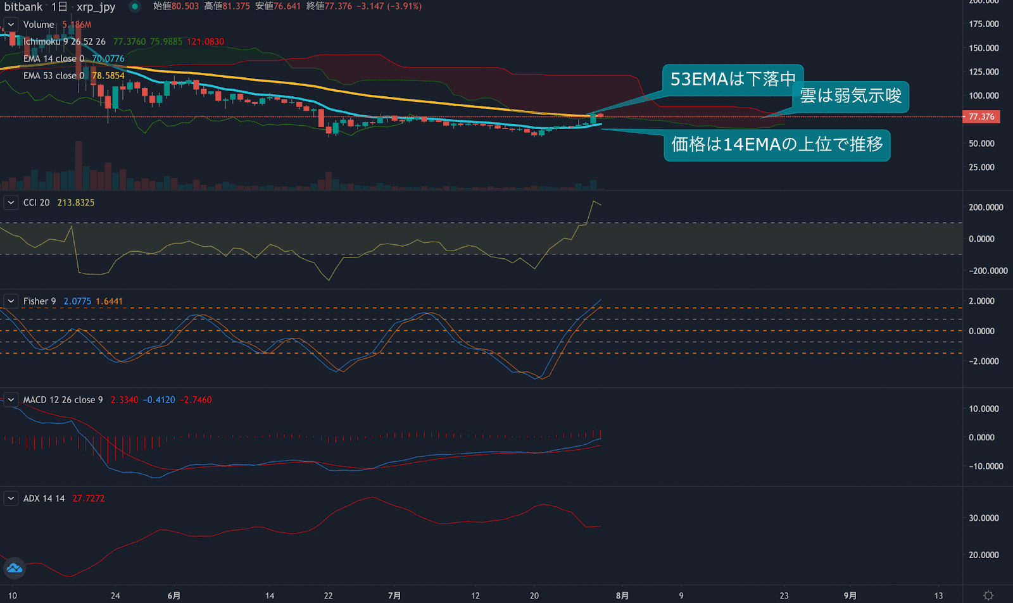Viewport: 1013px width, 603px height.
Task: Toggle the MACD pane chevron
Action: click(x=11, y=400)
